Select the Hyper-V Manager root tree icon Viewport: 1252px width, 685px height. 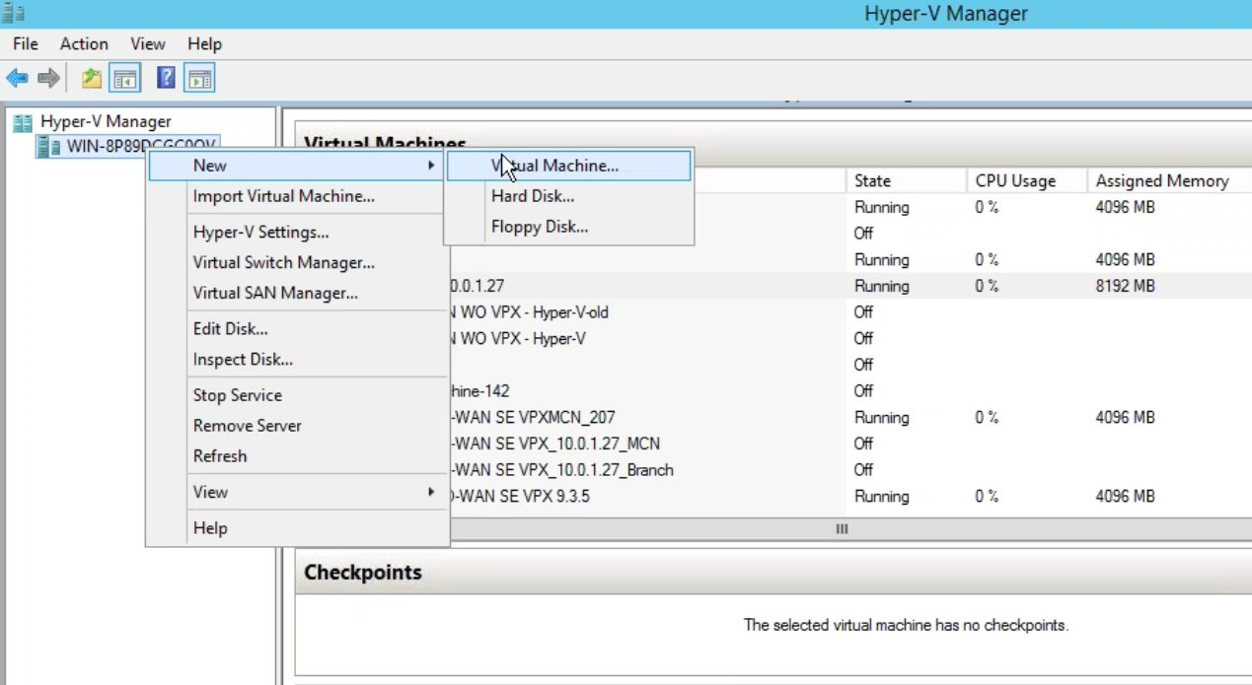click(22, 122)
